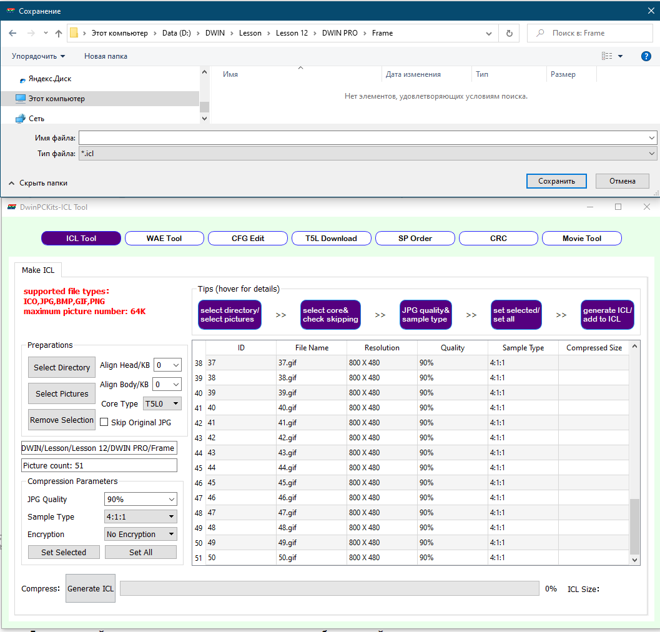Click the folder tree scroll down arrow

tap(204, 119)
